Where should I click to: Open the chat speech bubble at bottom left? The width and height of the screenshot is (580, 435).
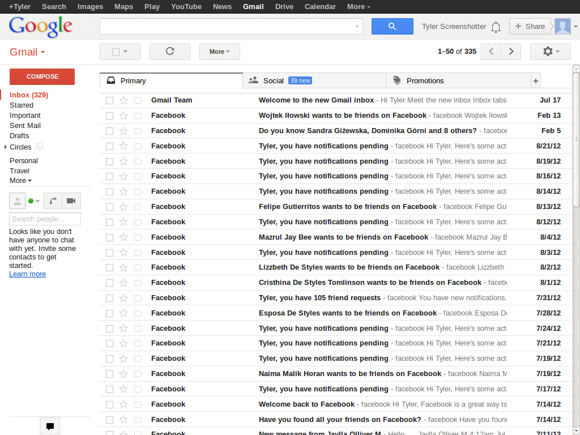50,425
